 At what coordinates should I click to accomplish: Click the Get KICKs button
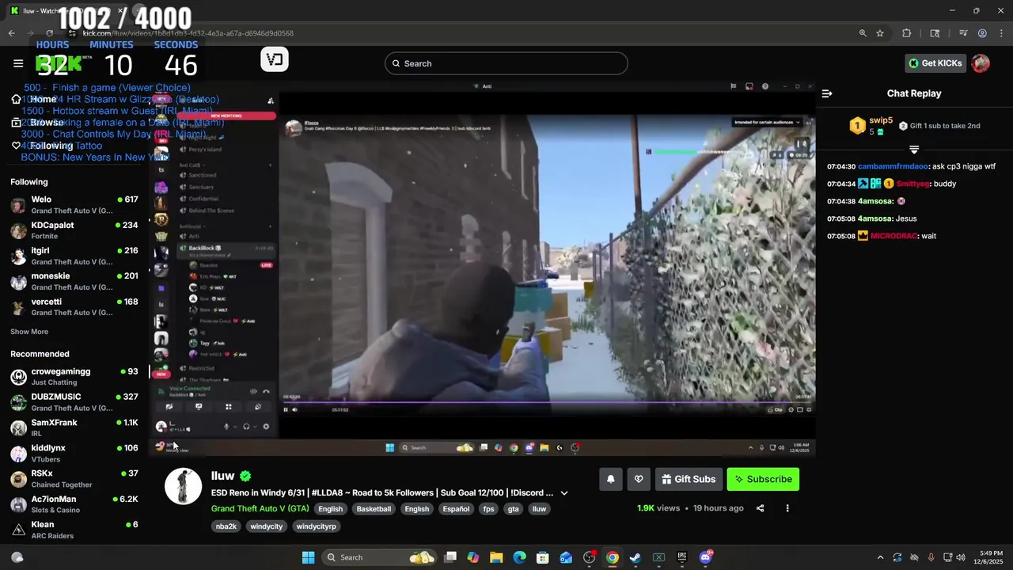click(935, 63)
